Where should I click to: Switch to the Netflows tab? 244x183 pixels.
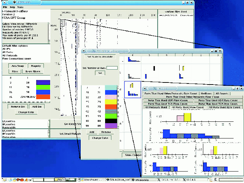206,94
